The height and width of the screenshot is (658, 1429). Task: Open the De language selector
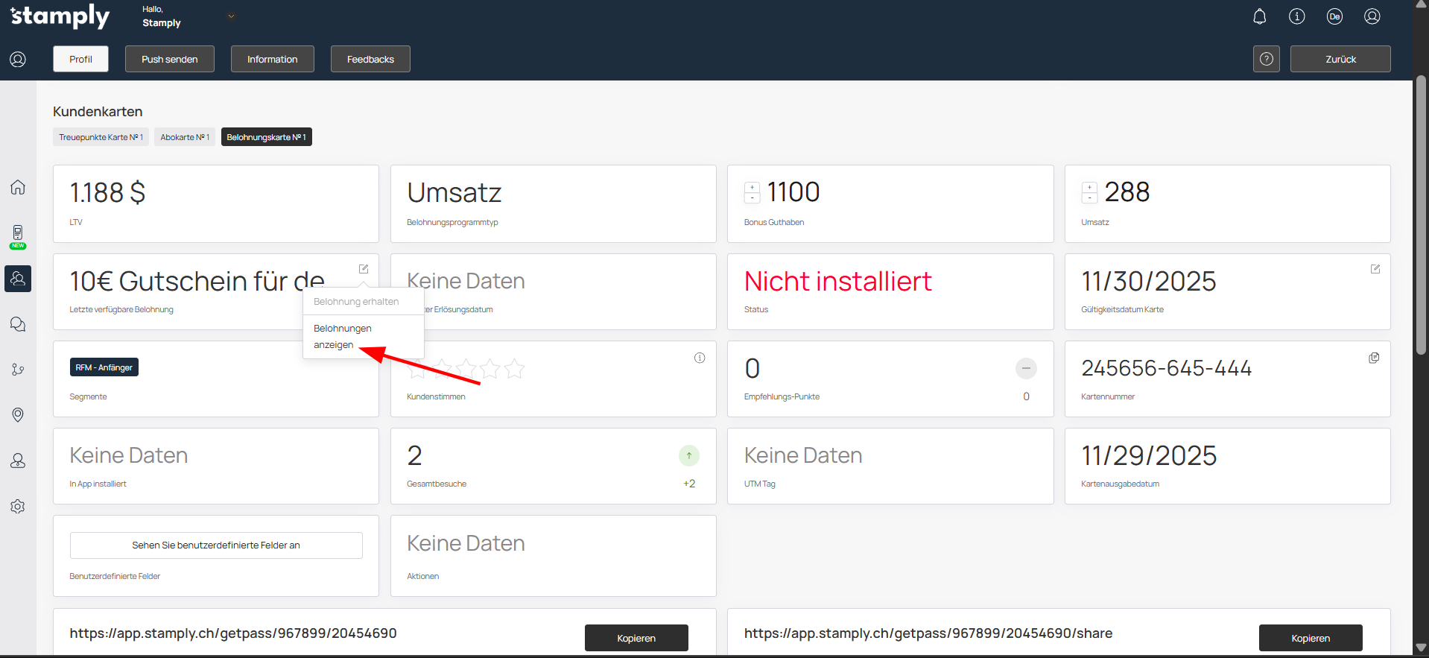tap(1334, 16)
